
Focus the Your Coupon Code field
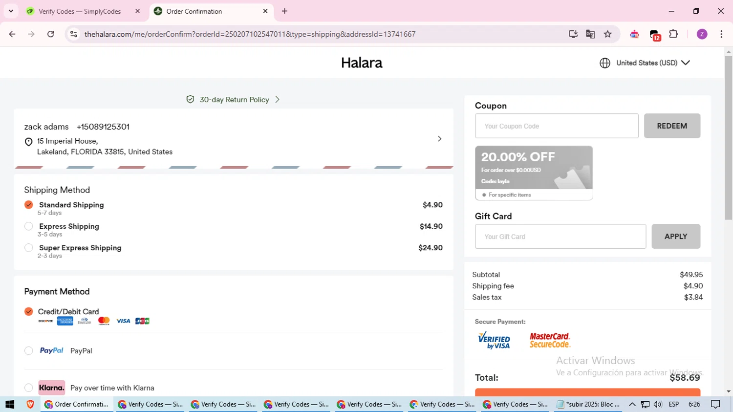coord(557,126)
